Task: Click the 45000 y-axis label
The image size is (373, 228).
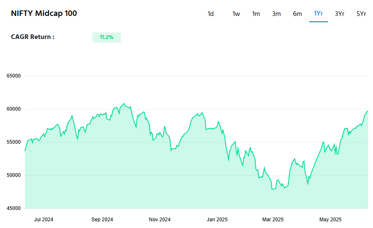Action: coord(13,208)
